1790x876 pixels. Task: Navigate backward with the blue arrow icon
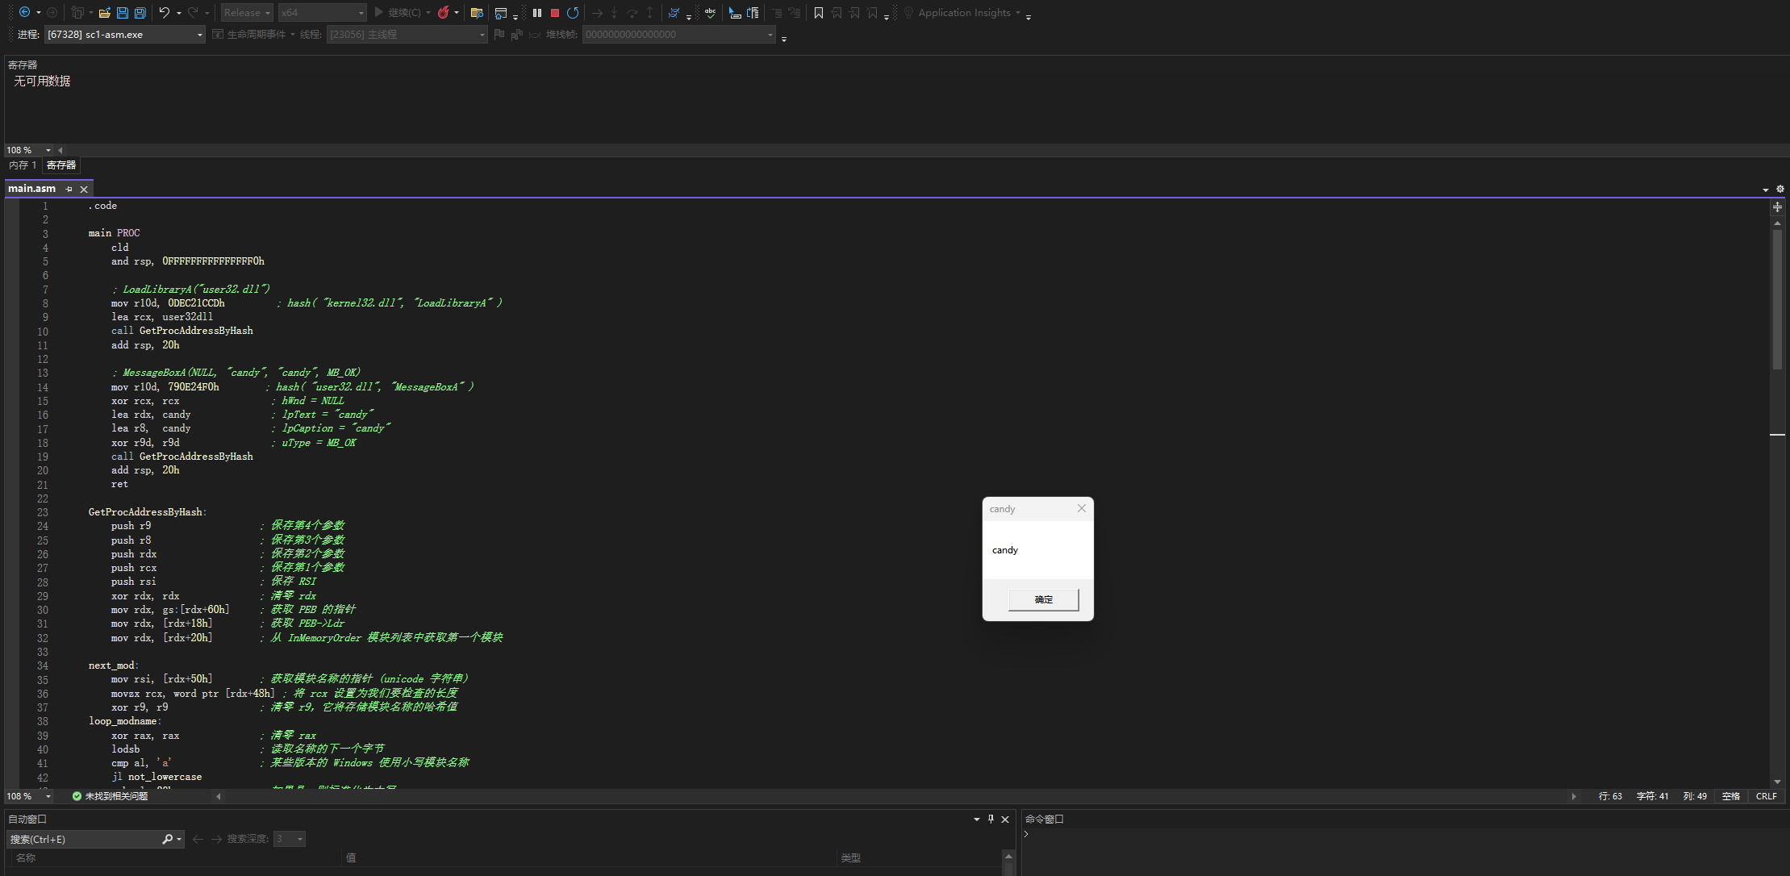(x=25, y=13)
